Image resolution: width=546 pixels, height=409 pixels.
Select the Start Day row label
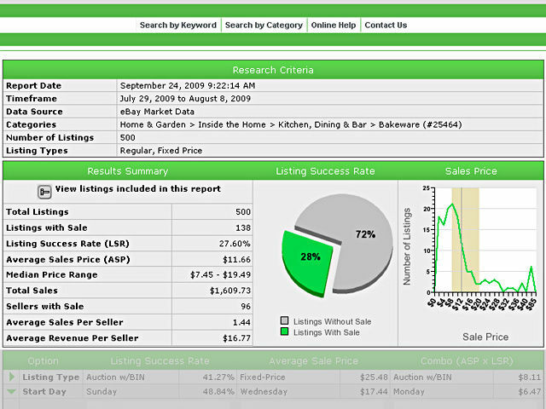pos(46,391)
